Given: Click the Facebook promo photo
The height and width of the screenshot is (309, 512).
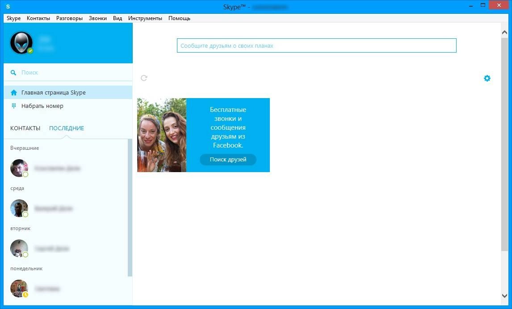Looking at the screenshot, I should [162, 135].
